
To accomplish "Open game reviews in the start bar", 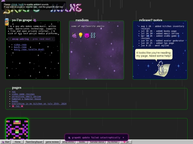I will coord(52,142).
